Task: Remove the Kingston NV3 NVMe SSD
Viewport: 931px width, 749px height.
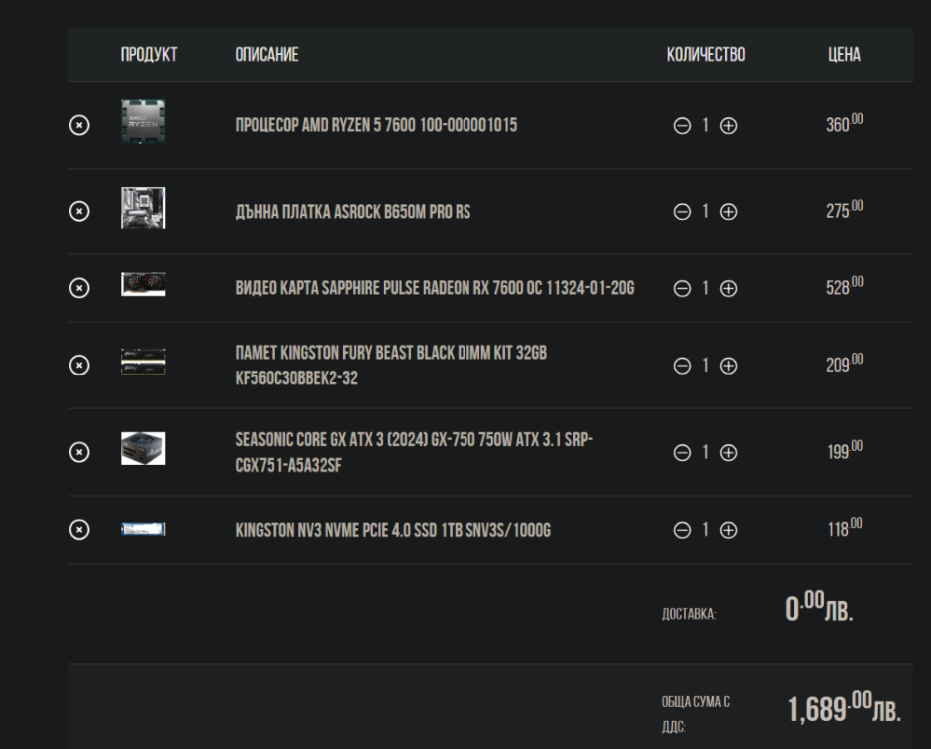Action: [79, 530]
